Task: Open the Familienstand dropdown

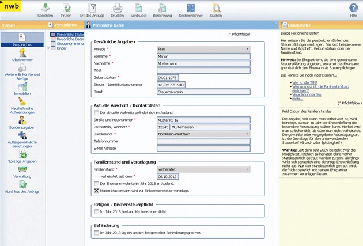Action: click(203, 169)
